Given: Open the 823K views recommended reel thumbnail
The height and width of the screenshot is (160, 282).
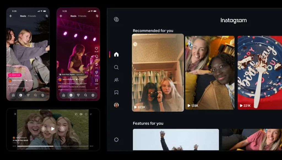Looking at the screenshot, I should (158, 73).
